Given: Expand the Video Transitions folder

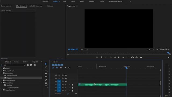Looking at the screenshot, I should pyautogui.click(x=1, y=90).
